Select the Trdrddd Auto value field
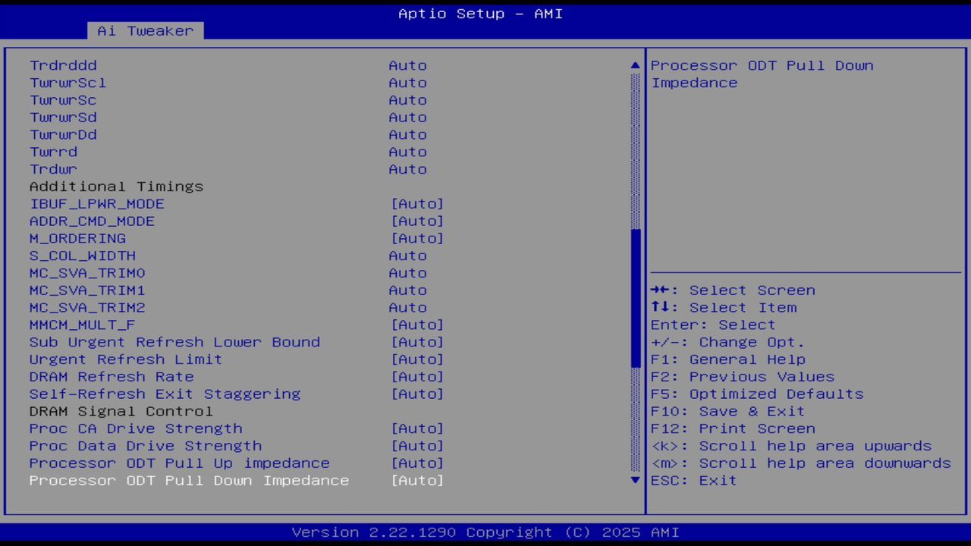Screen dimensions: 971x546 [408, 66]
